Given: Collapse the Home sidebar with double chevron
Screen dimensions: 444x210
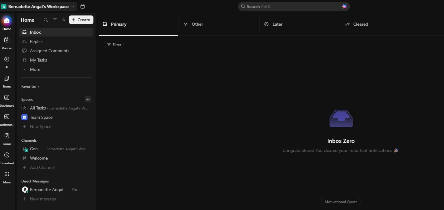Looking at the screenshot, I should coord(64,20).
